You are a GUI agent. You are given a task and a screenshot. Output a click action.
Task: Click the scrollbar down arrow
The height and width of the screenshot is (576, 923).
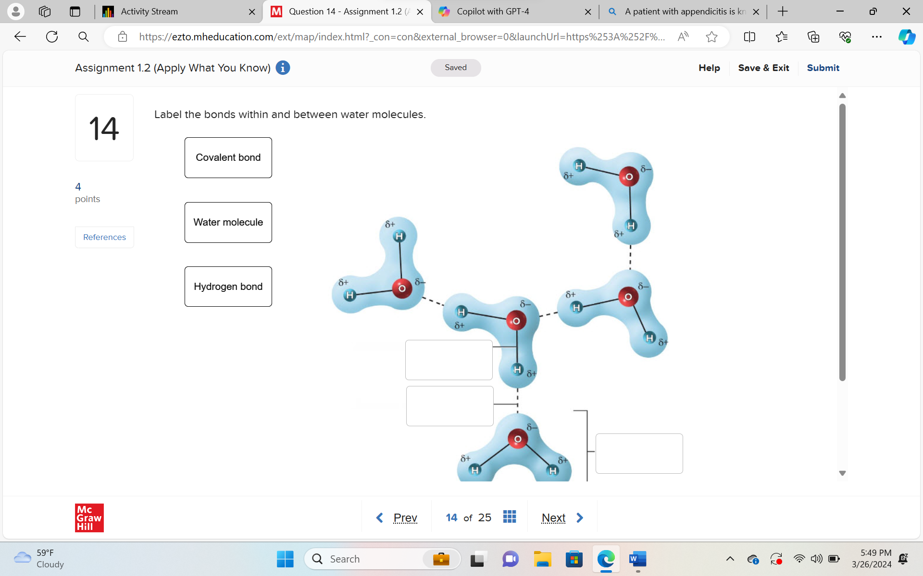842,473
